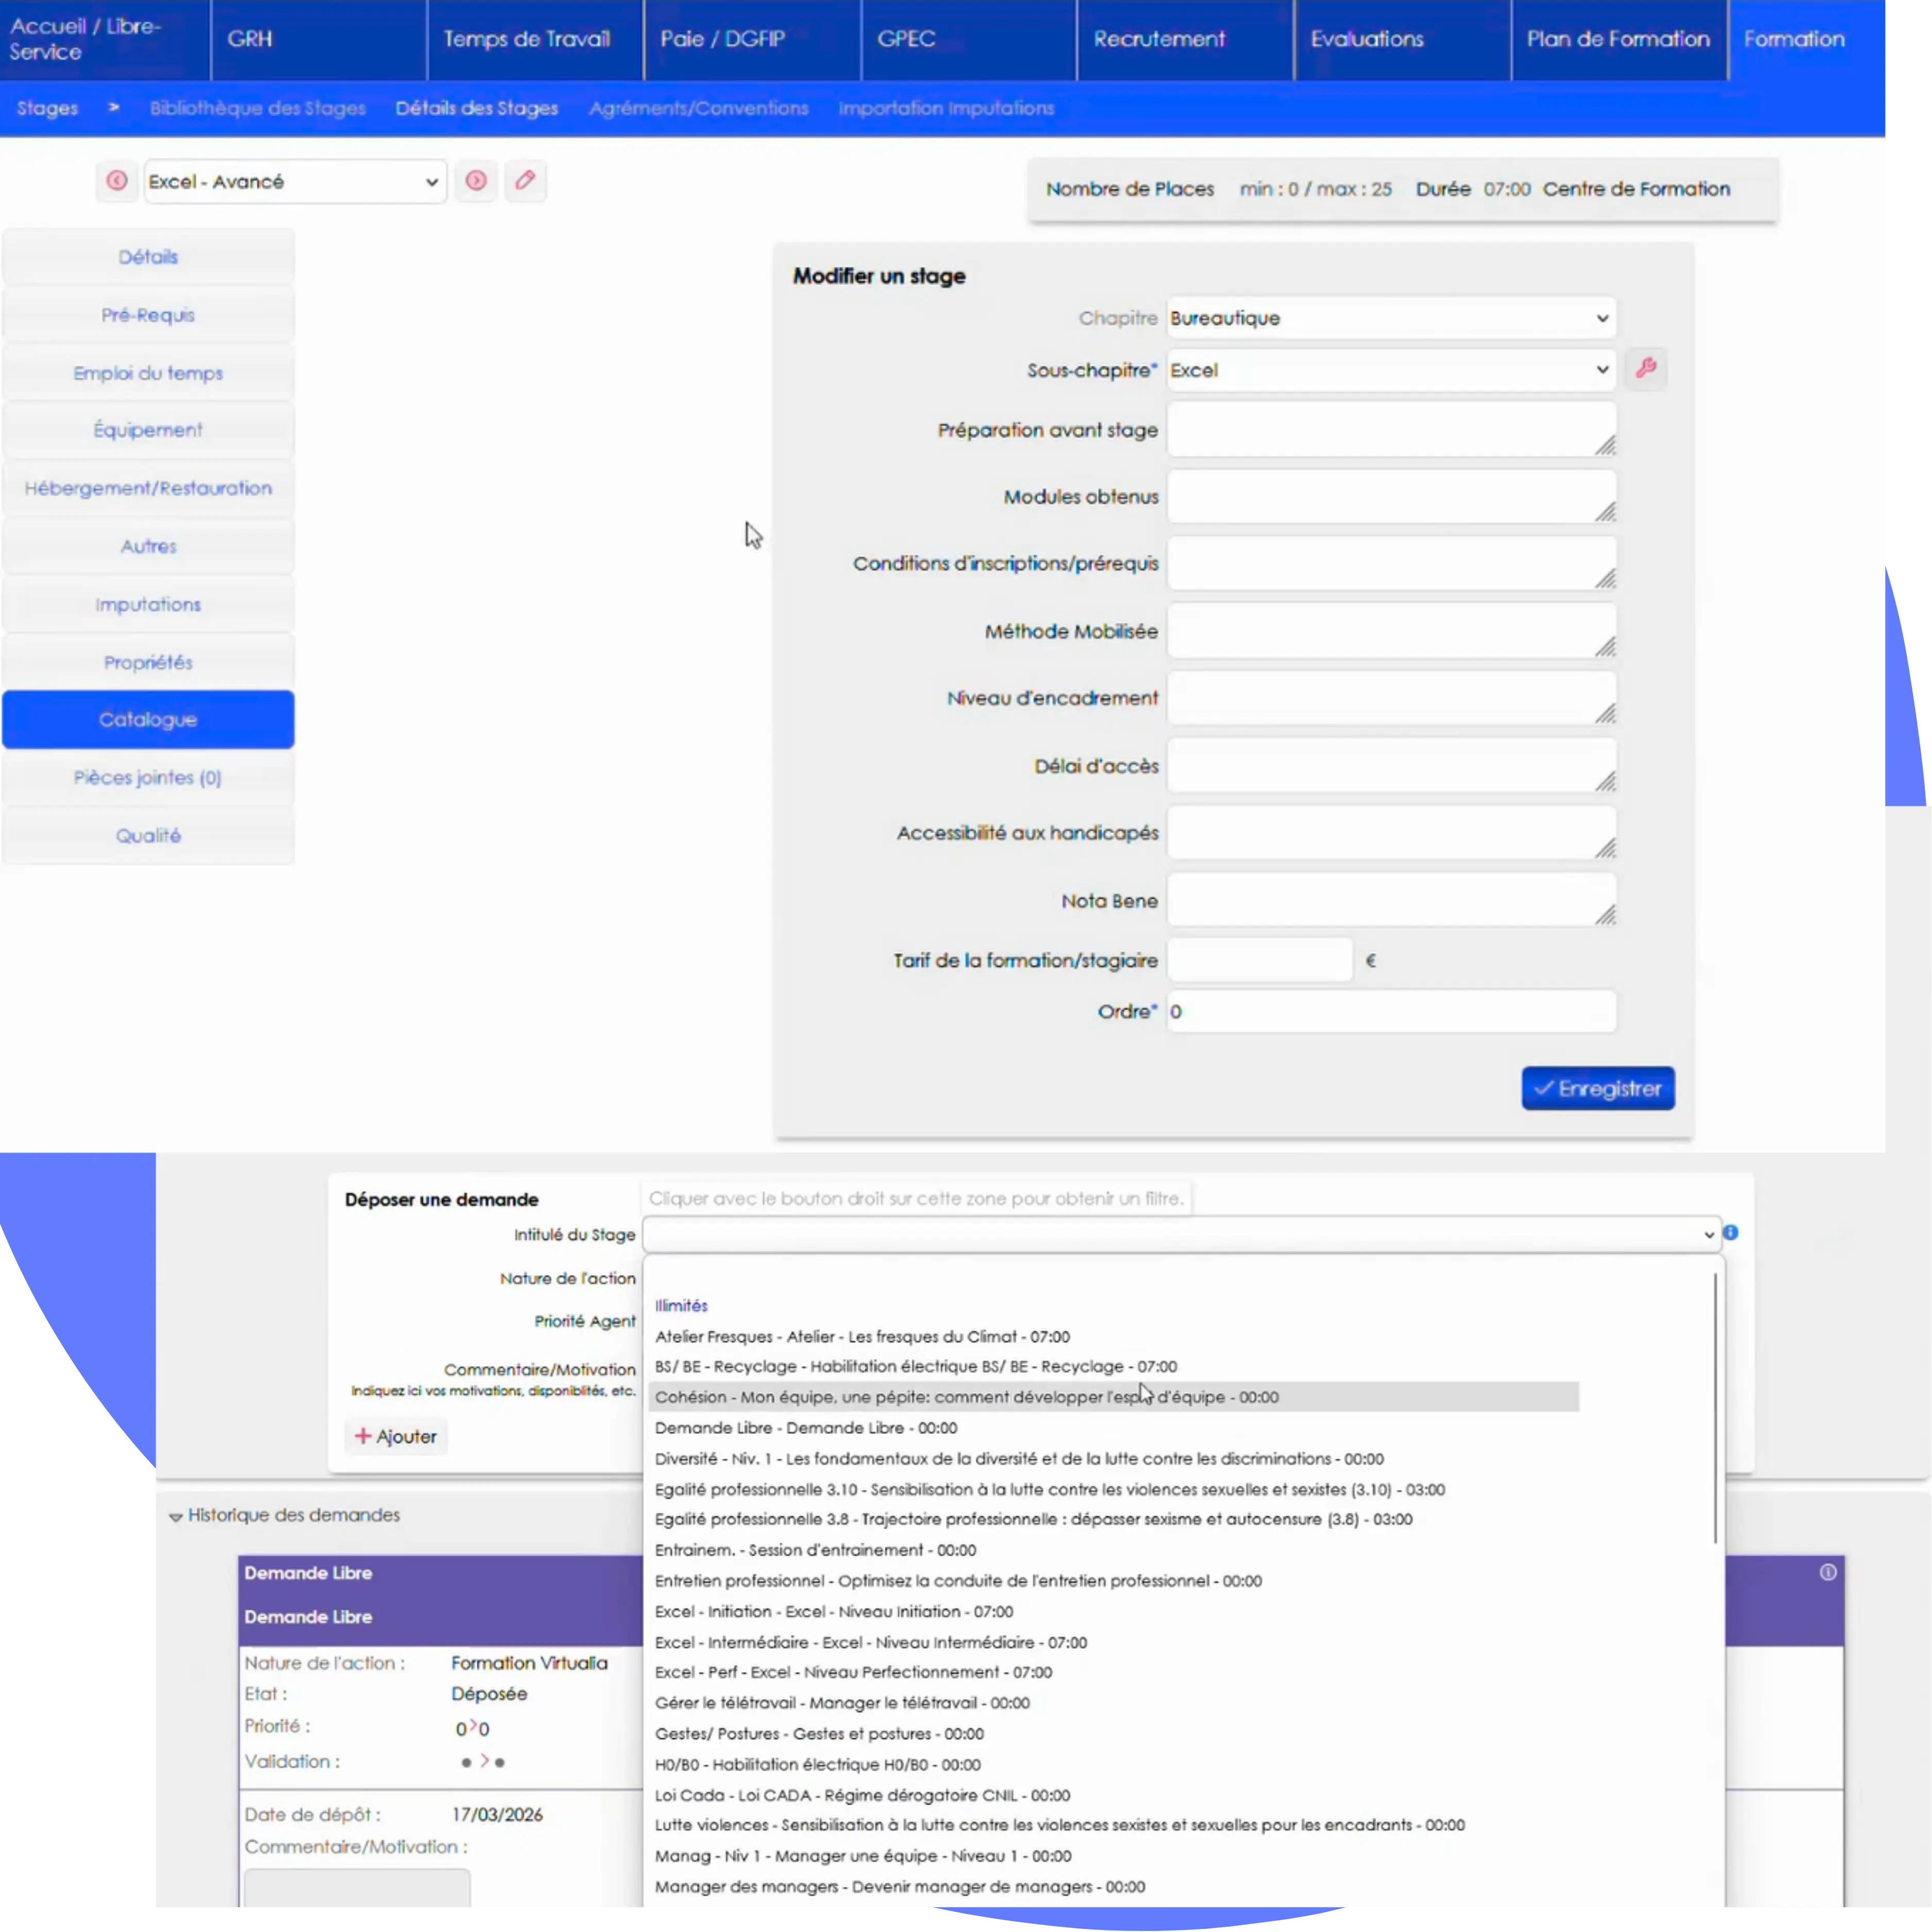Focus the Préparation avant stage text area
Screen dimensions: 1932x1932
tap(1391, 430)
